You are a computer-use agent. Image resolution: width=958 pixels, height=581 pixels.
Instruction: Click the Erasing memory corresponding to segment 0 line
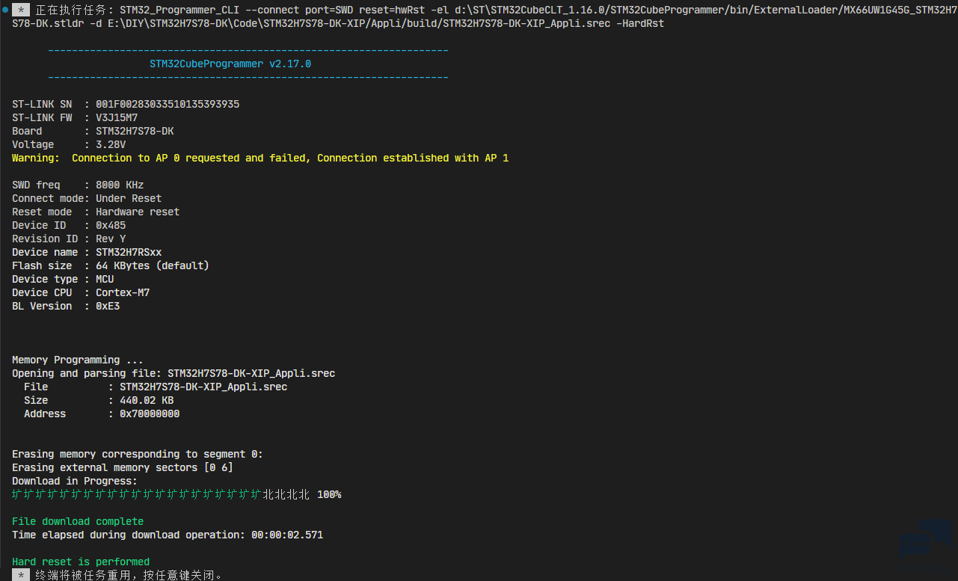[x=138, y=454]
